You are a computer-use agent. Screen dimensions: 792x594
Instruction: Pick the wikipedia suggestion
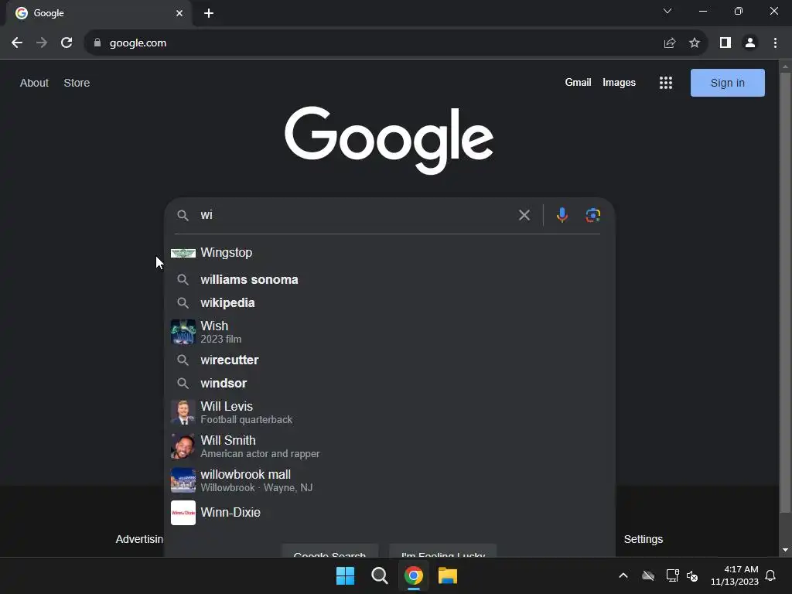[390, 302]
